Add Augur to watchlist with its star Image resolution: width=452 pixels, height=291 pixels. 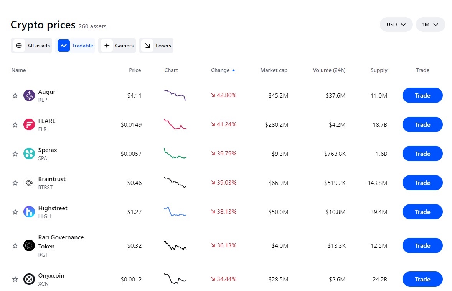click(x=15, y=95)
